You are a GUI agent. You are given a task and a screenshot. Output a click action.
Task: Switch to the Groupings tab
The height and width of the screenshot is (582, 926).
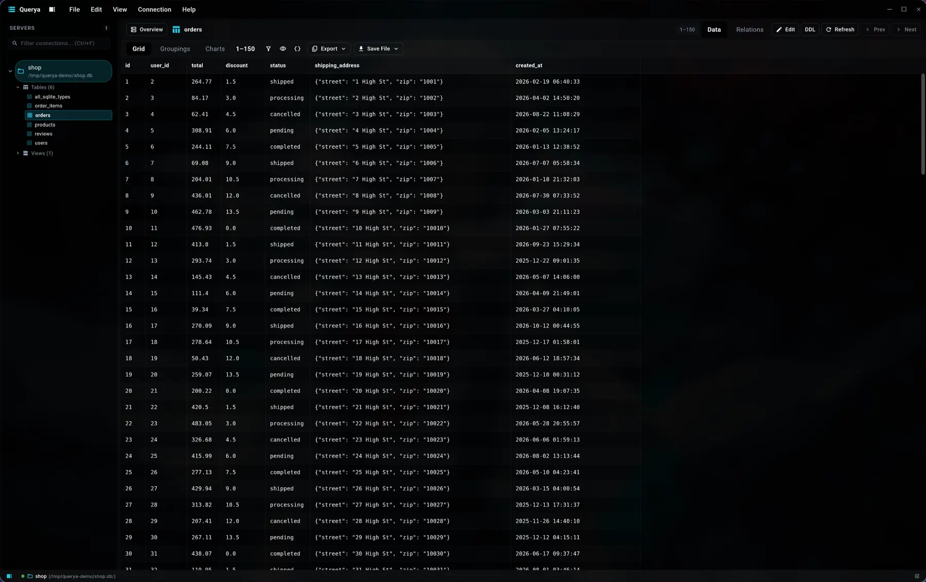[x=175, y=49]
